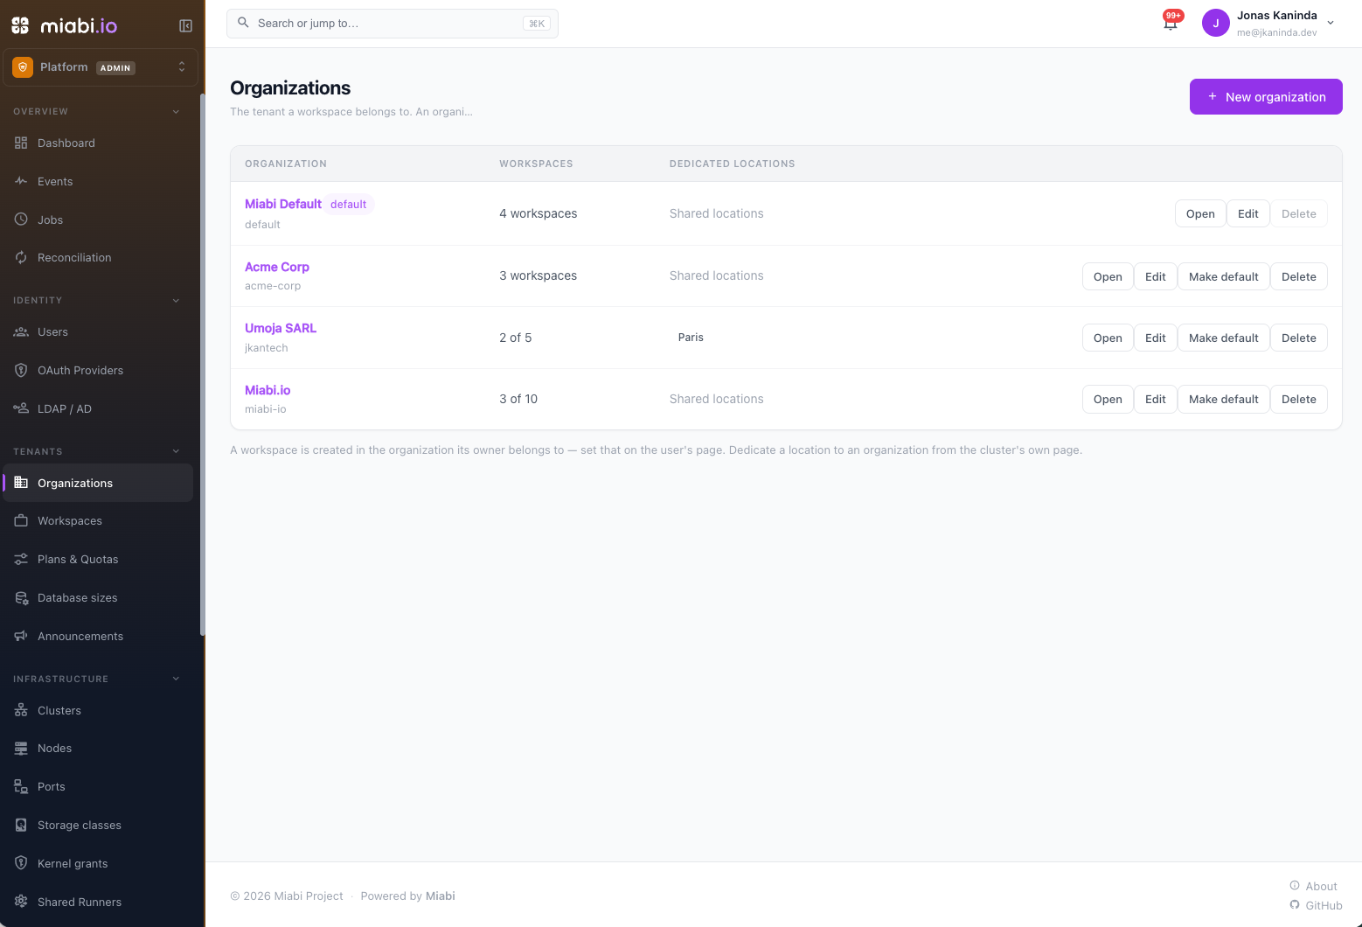This screenshot has height=927, width=1362.
Task: Open Announcements megaphone icon
Action: [21, 636]
